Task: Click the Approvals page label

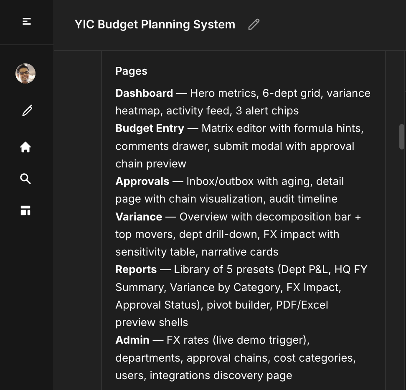Action: [142, 181]
